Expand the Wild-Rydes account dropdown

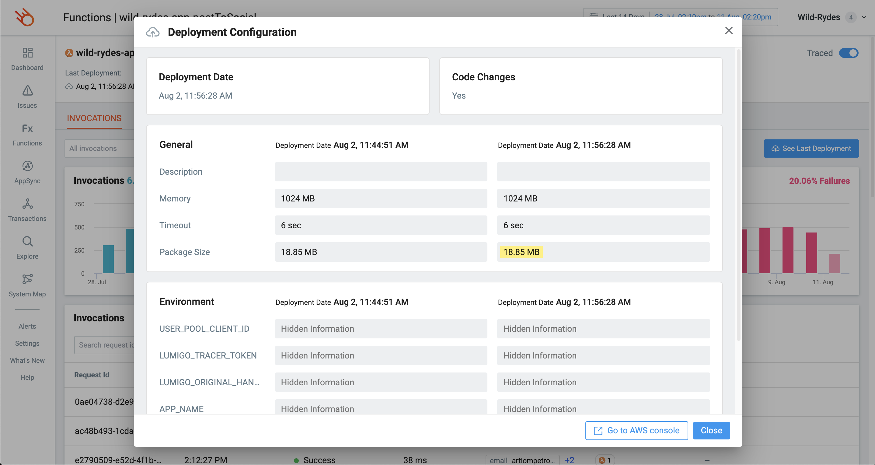tap(864, 17)
